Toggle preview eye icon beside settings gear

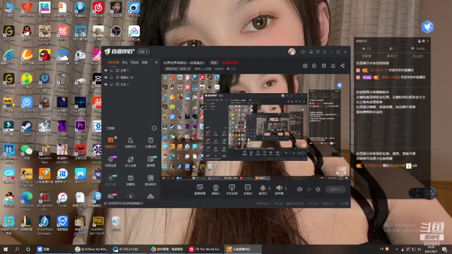tap(309, 190)
